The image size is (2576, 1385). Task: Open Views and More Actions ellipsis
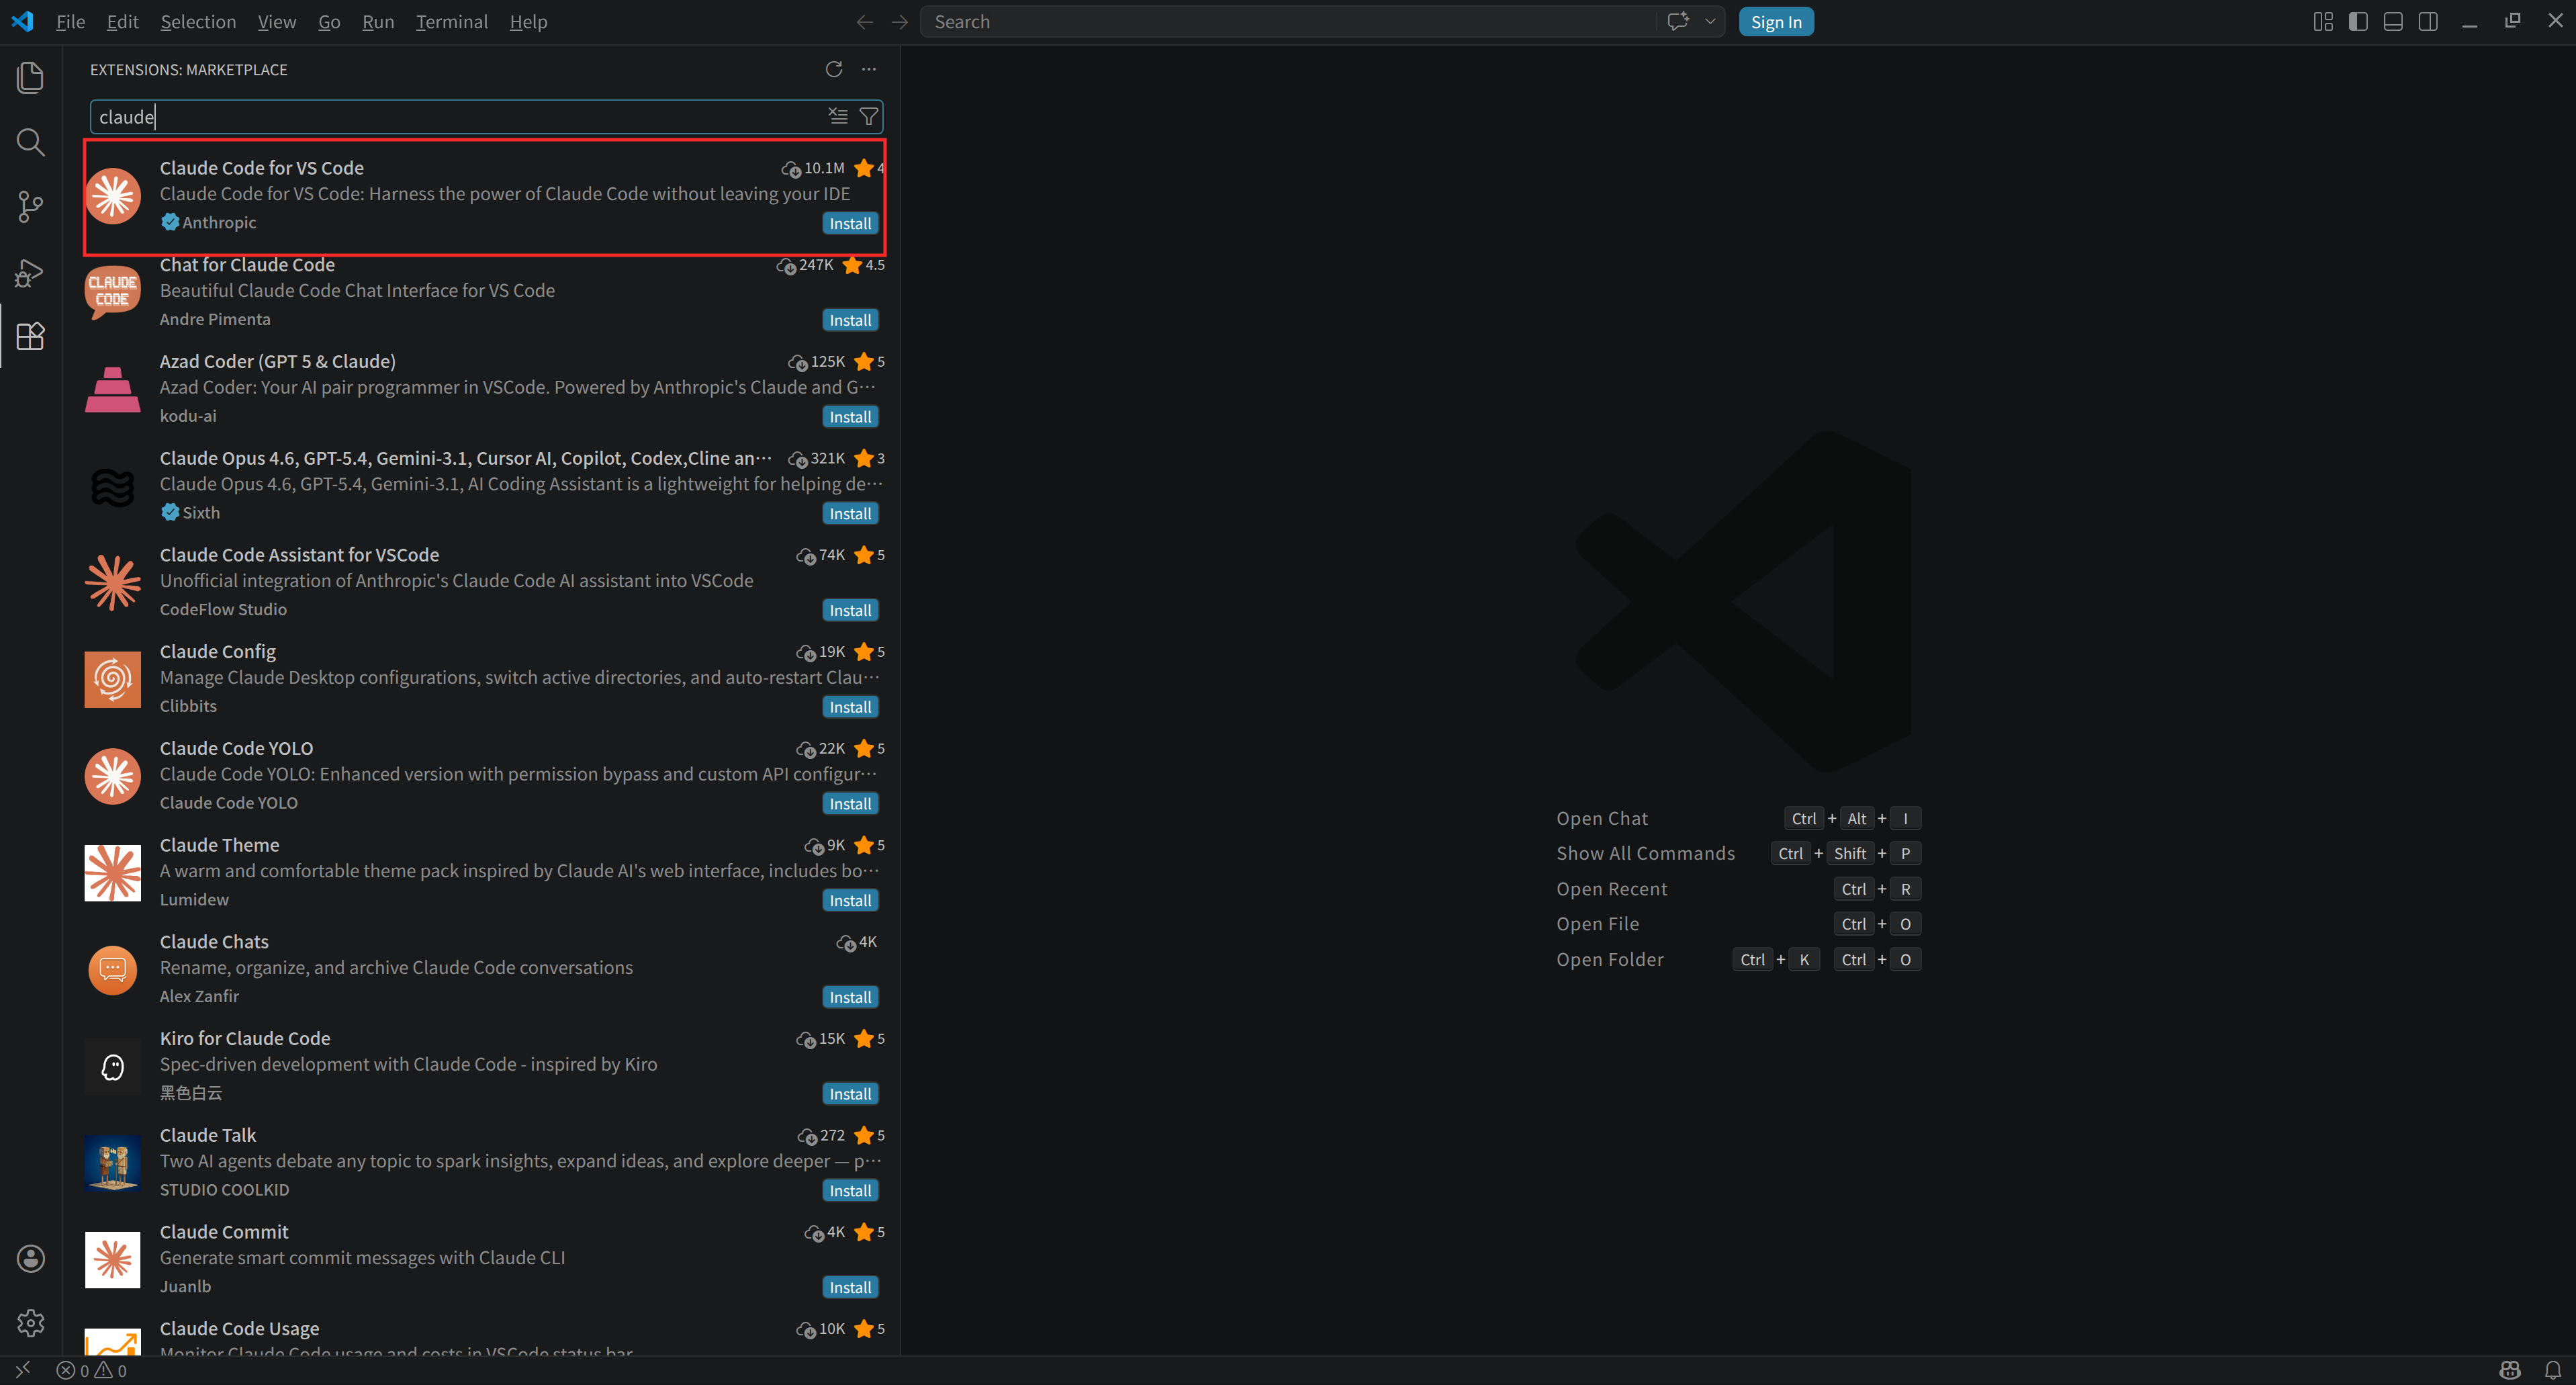pyautogui.click(x=869, y=69)
